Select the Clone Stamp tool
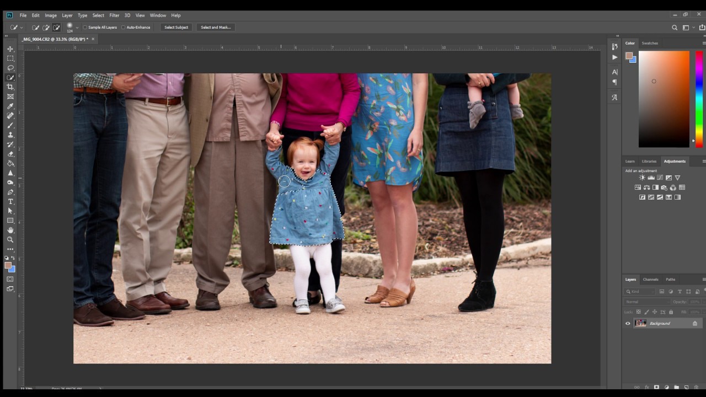Image resolution: width=706 pixels, height=397 pixels. click(x=10, y=135)
